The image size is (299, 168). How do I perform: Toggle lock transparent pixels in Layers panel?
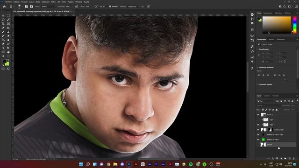click(x=263, y=110)
